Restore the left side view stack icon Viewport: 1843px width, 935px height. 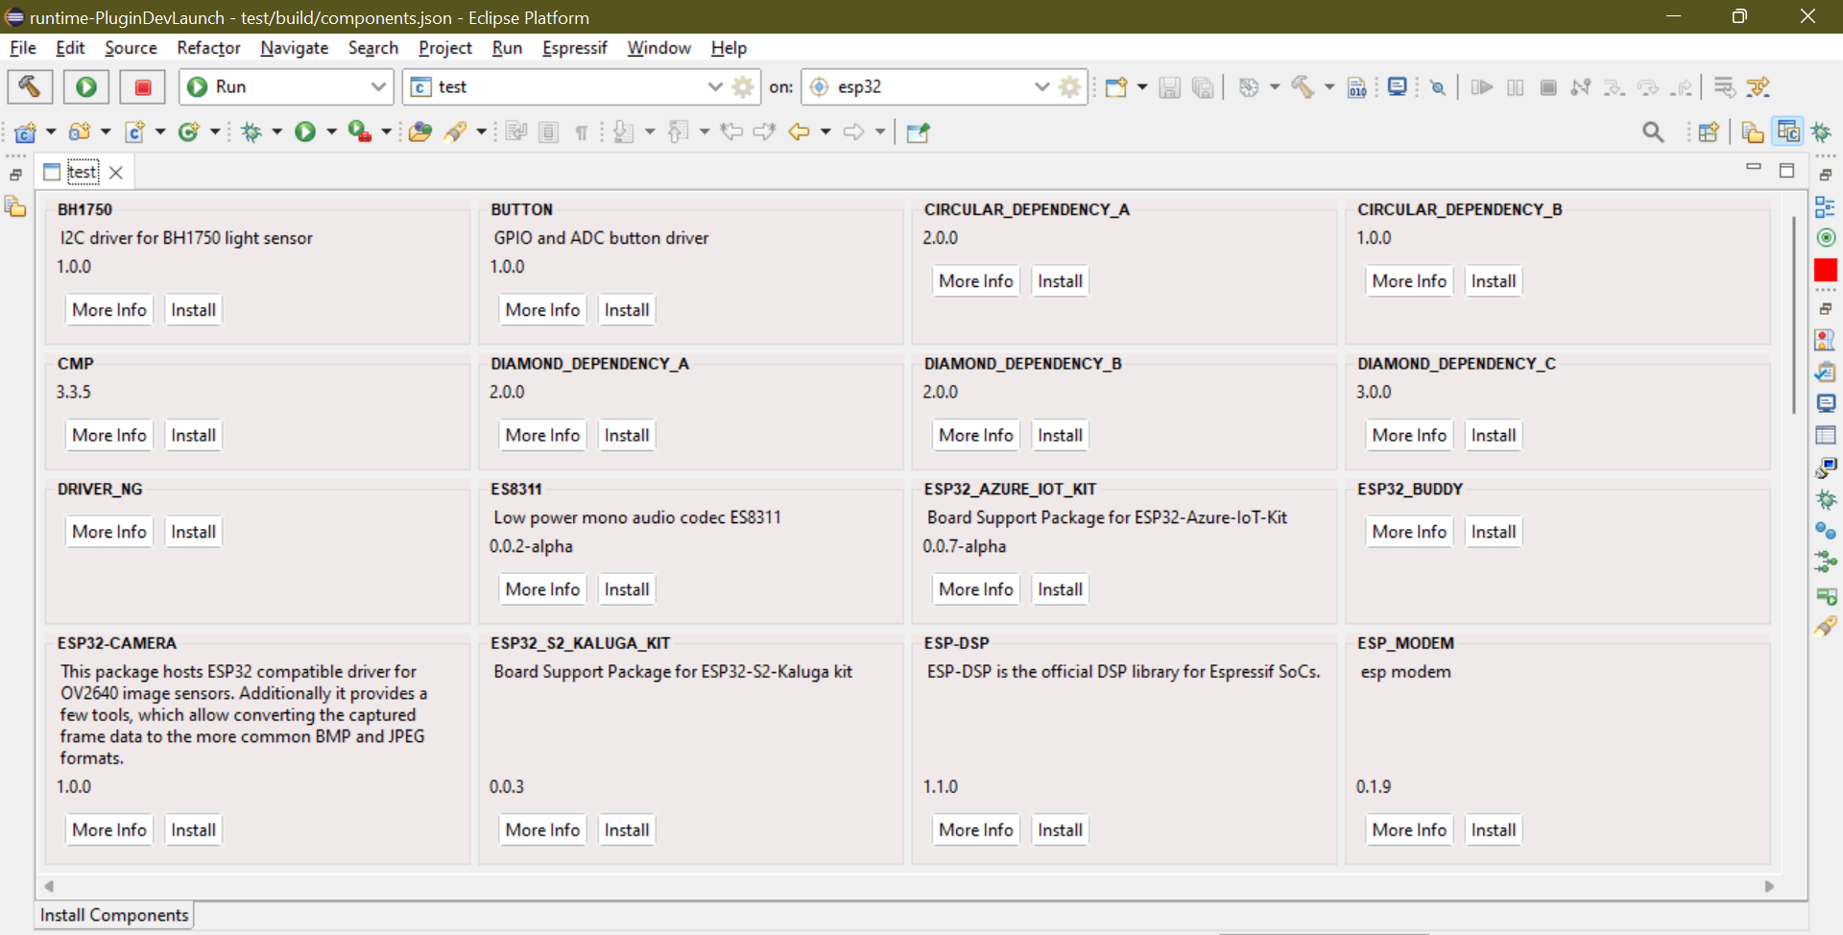tap(15, 175)
